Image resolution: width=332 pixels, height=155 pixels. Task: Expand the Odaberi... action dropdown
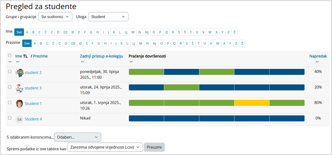(x=77, y=137)
